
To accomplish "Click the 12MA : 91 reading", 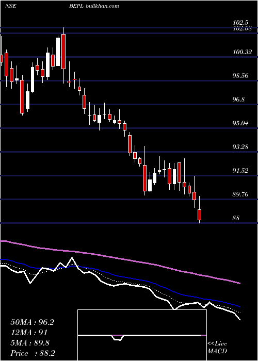I will pyautogui.click(x=29, y=333).
